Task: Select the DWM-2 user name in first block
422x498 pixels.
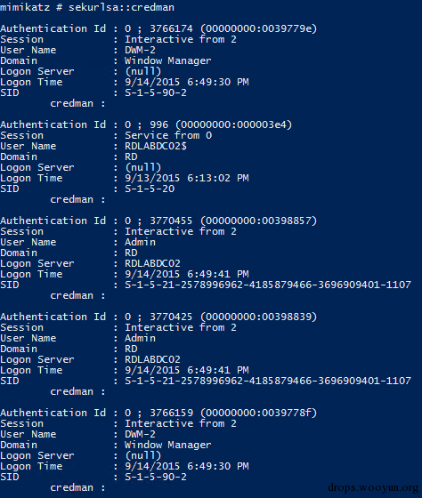Action: 140,50
